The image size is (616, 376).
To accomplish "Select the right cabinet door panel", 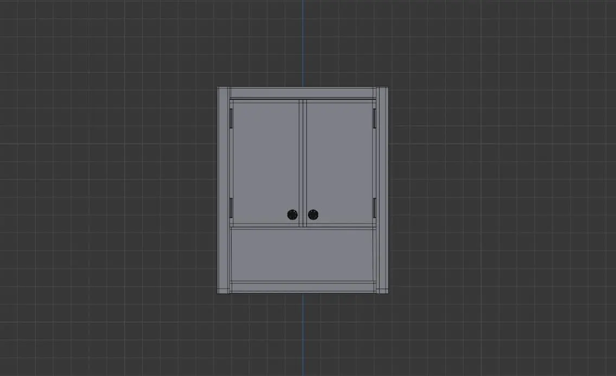I will coord(339,162).
